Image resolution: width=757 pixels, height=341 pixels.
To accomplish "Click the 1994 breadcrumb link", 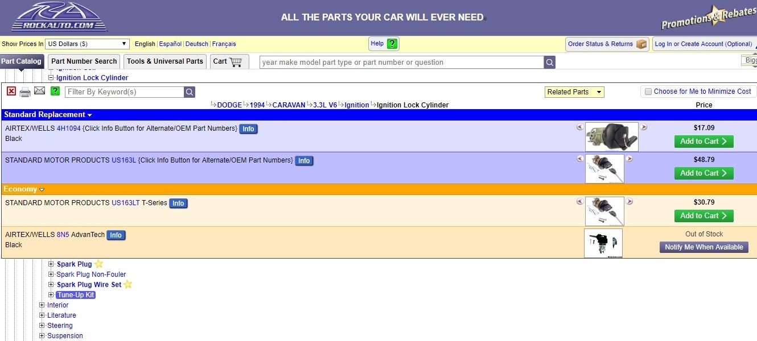I will (257, 105).
